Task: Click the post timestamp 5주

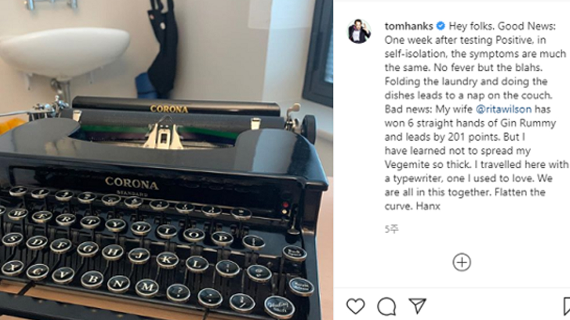Action: click(391, 229)
